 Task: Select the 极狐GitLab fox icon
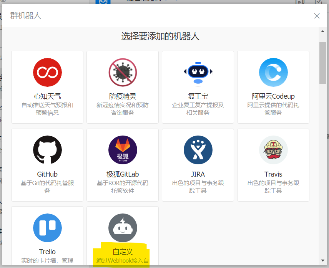(123, 150)
